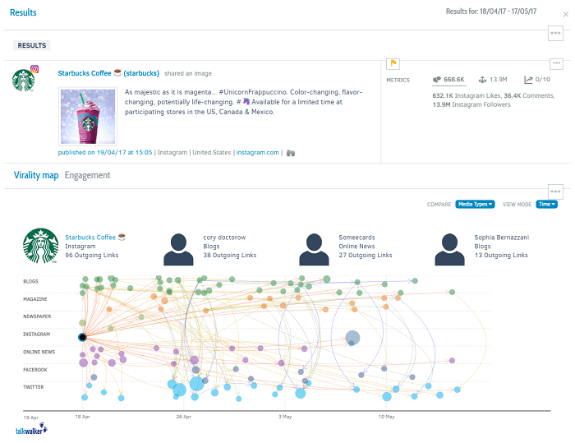Click the Starbucks logo beside the post
This screenshot has height=443, width=575.
coord(24,80)
